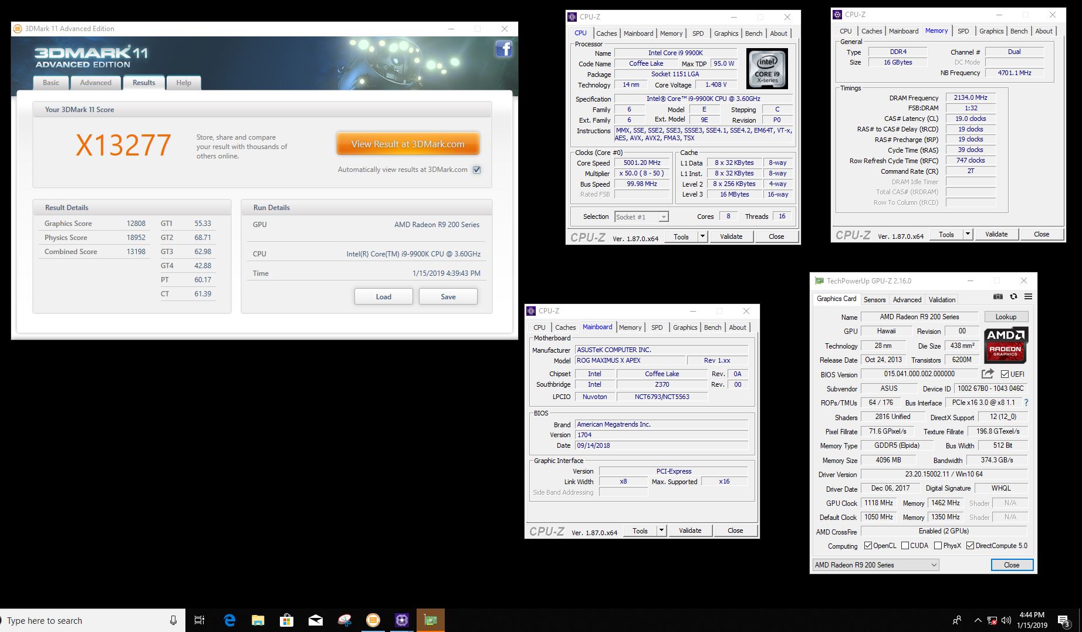Click Validate in the CPU-Z CPU window
1082x632 pixels.
click(731, 236)
